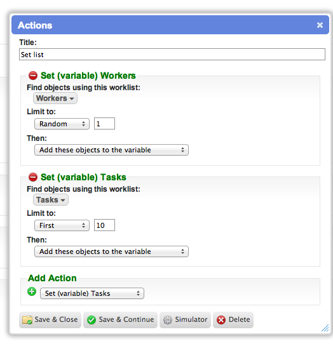
Task: Click the green checkmark Save & Continue icon
Action: 92,320
